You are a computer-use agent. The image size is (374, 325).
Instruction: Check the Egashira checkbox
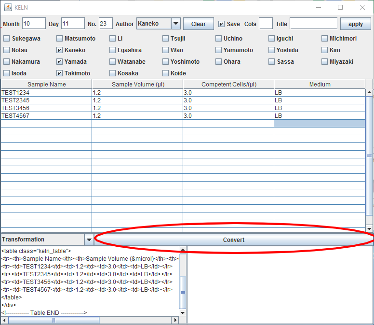(x=112, y=50)
